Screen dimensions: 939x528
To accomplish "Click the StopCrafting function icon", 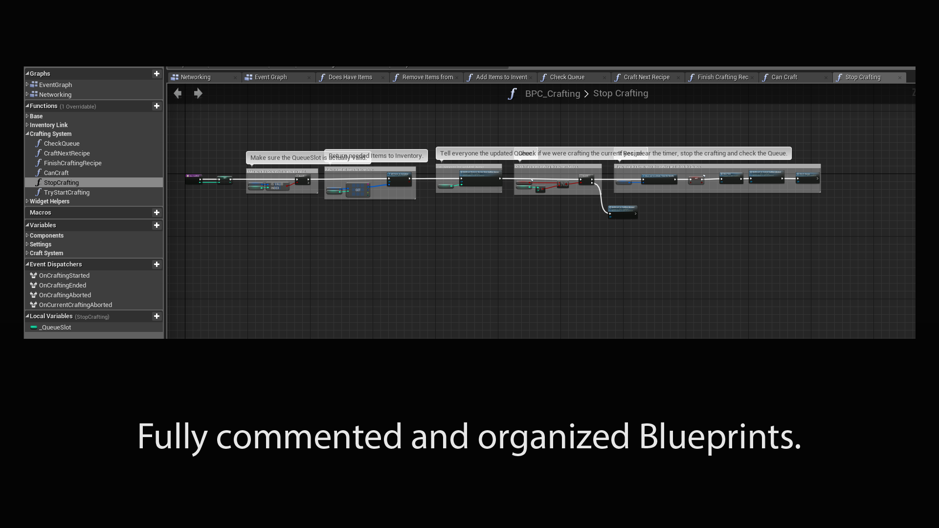I will coord(39,182).
